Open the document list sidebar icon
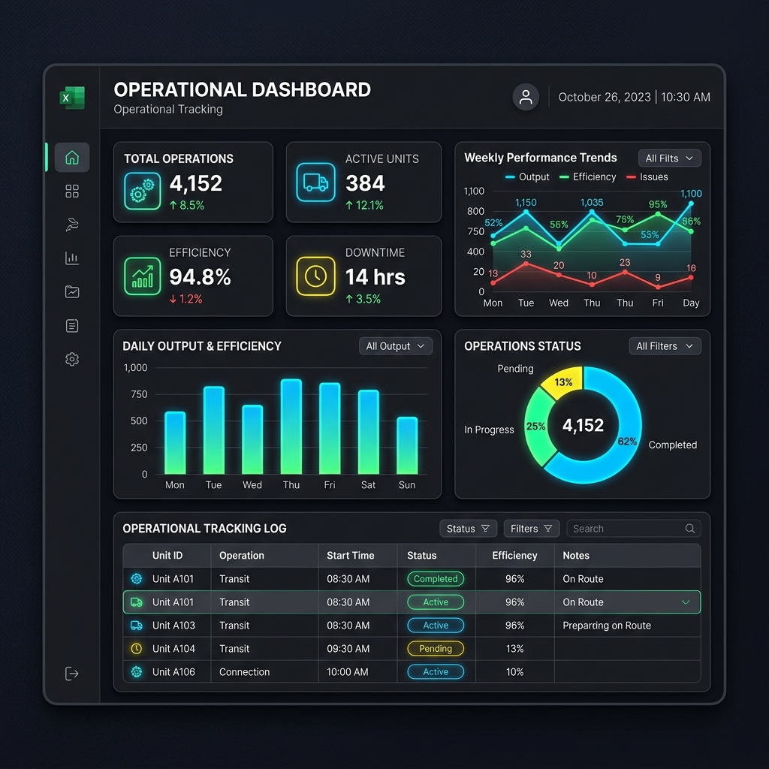Image resolution: width=769 pixels, height=769 pixels. point(72,326)
